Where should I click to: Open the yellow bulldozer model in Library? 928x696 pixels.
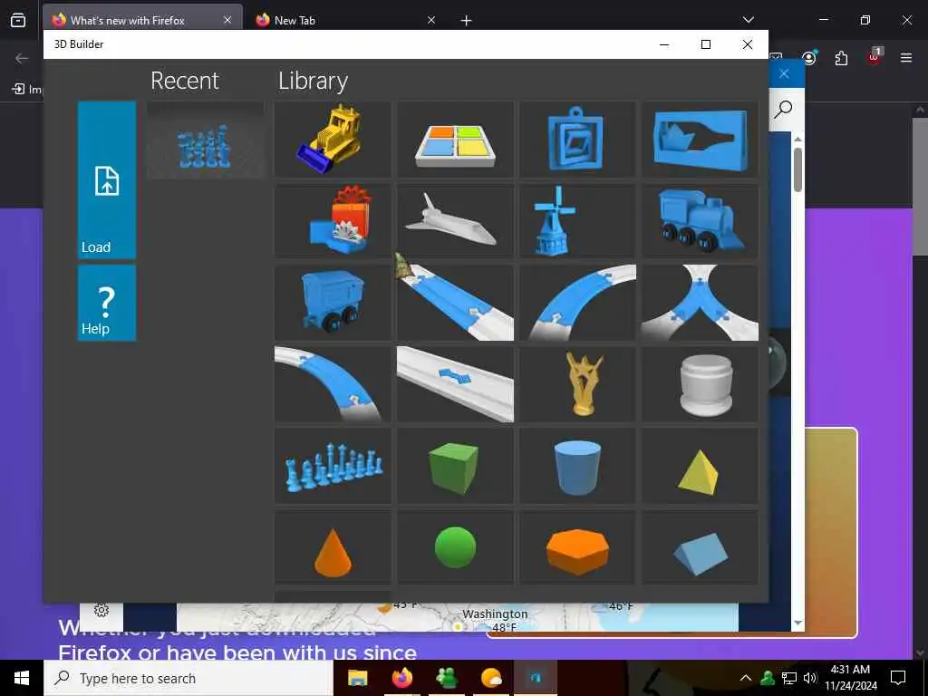333,139
